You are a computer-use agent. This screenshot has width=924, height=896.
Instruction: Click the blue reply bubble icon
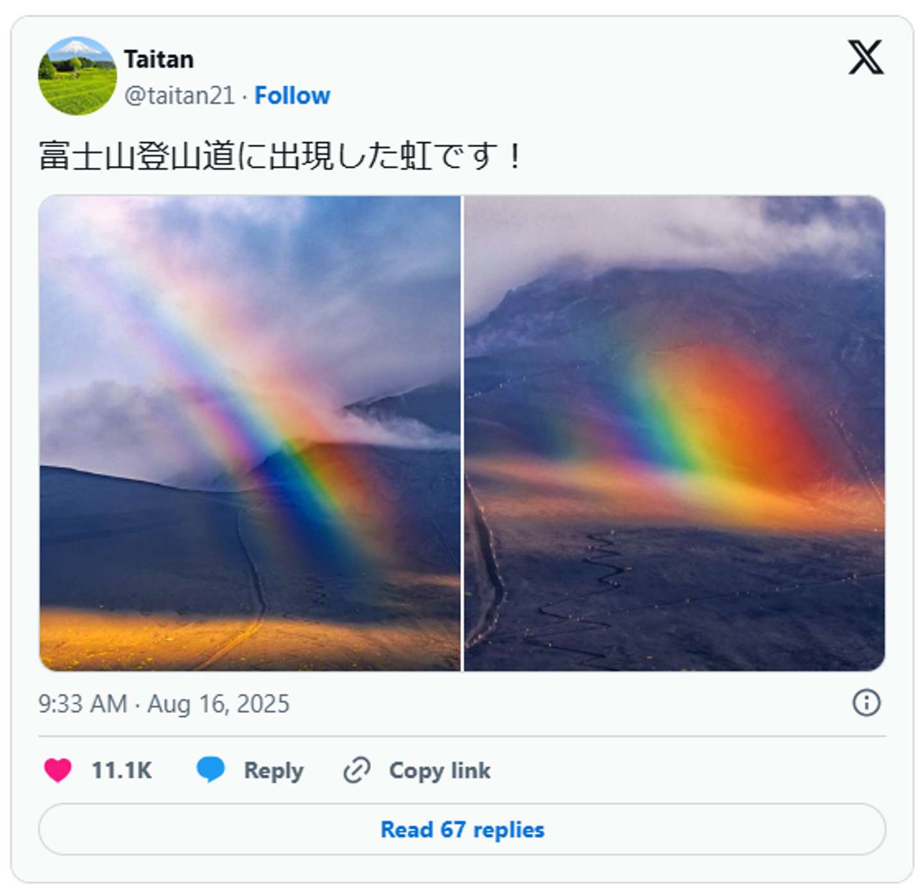210,770
